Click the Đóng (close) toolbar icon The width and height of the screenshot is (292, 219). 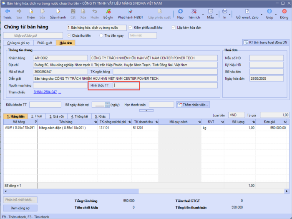pos(284,11)
